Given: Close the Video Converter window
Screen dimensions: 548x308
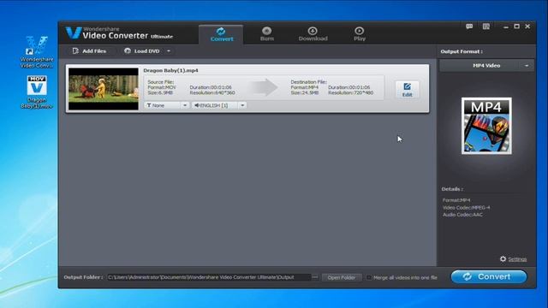Looking at the screenshot, I should click(527, 27).
